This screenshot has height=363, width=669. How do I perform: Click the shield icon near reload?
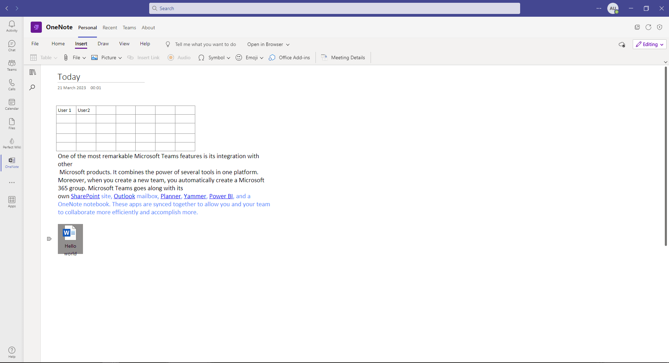660,27
